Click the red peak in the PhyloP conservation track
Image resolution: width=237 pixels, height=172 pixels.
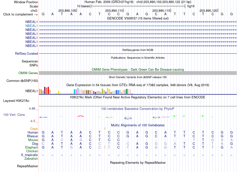[81, 116]
